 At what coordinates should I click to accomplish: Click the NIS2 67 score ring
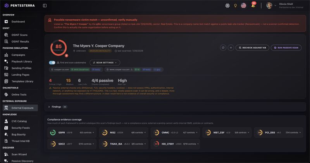pyautogui.click(x=105, y=132)
